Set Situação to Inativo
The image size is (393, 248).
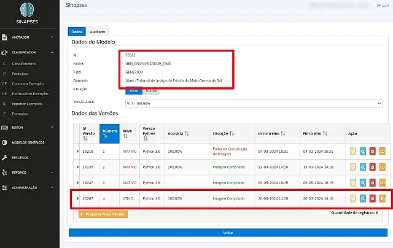click(152, 91)
